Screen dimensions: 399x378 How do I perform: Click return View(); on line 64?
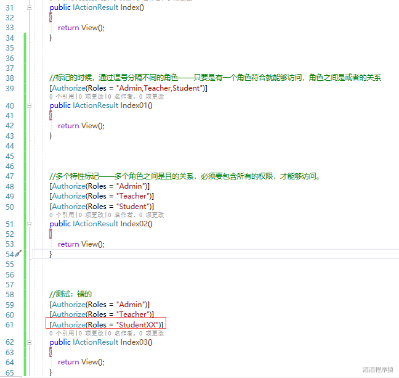(81, 362)
